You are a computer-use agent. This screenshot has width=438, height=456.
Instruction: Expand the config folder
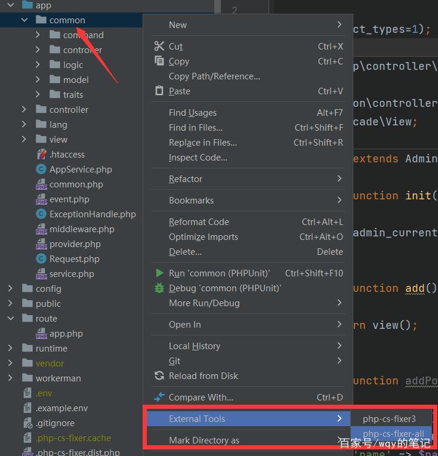click(x=10, y=288)
